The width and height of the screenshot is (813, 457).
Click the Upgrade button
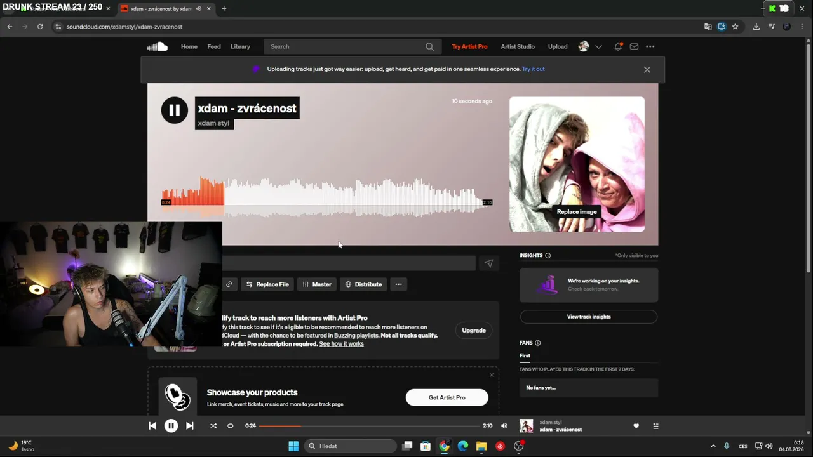coord(474,331)
